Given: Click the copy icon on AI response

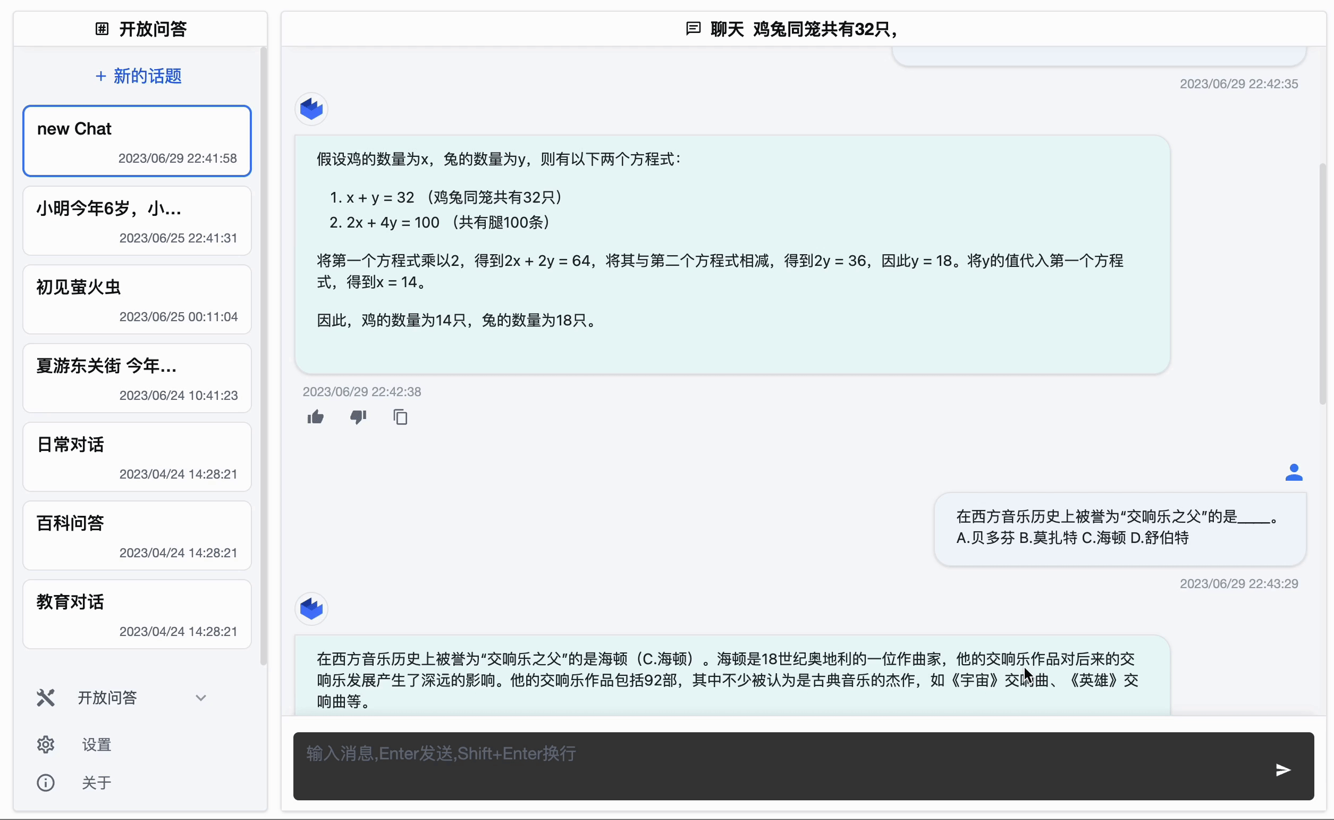Looking at the screenshot, I should click(400, 416).
